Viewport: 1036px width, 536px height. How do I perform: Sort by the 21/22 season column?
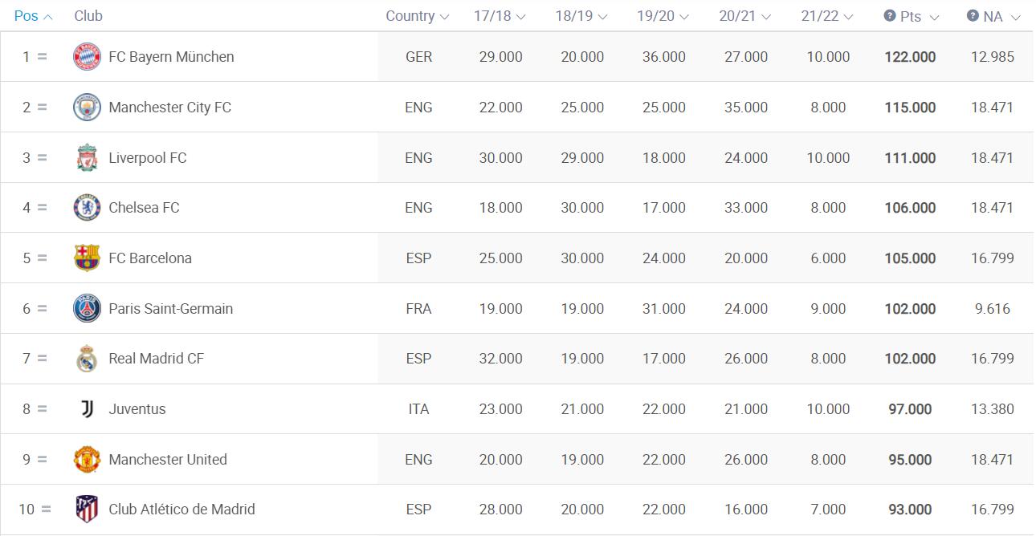tap(827, 16)
